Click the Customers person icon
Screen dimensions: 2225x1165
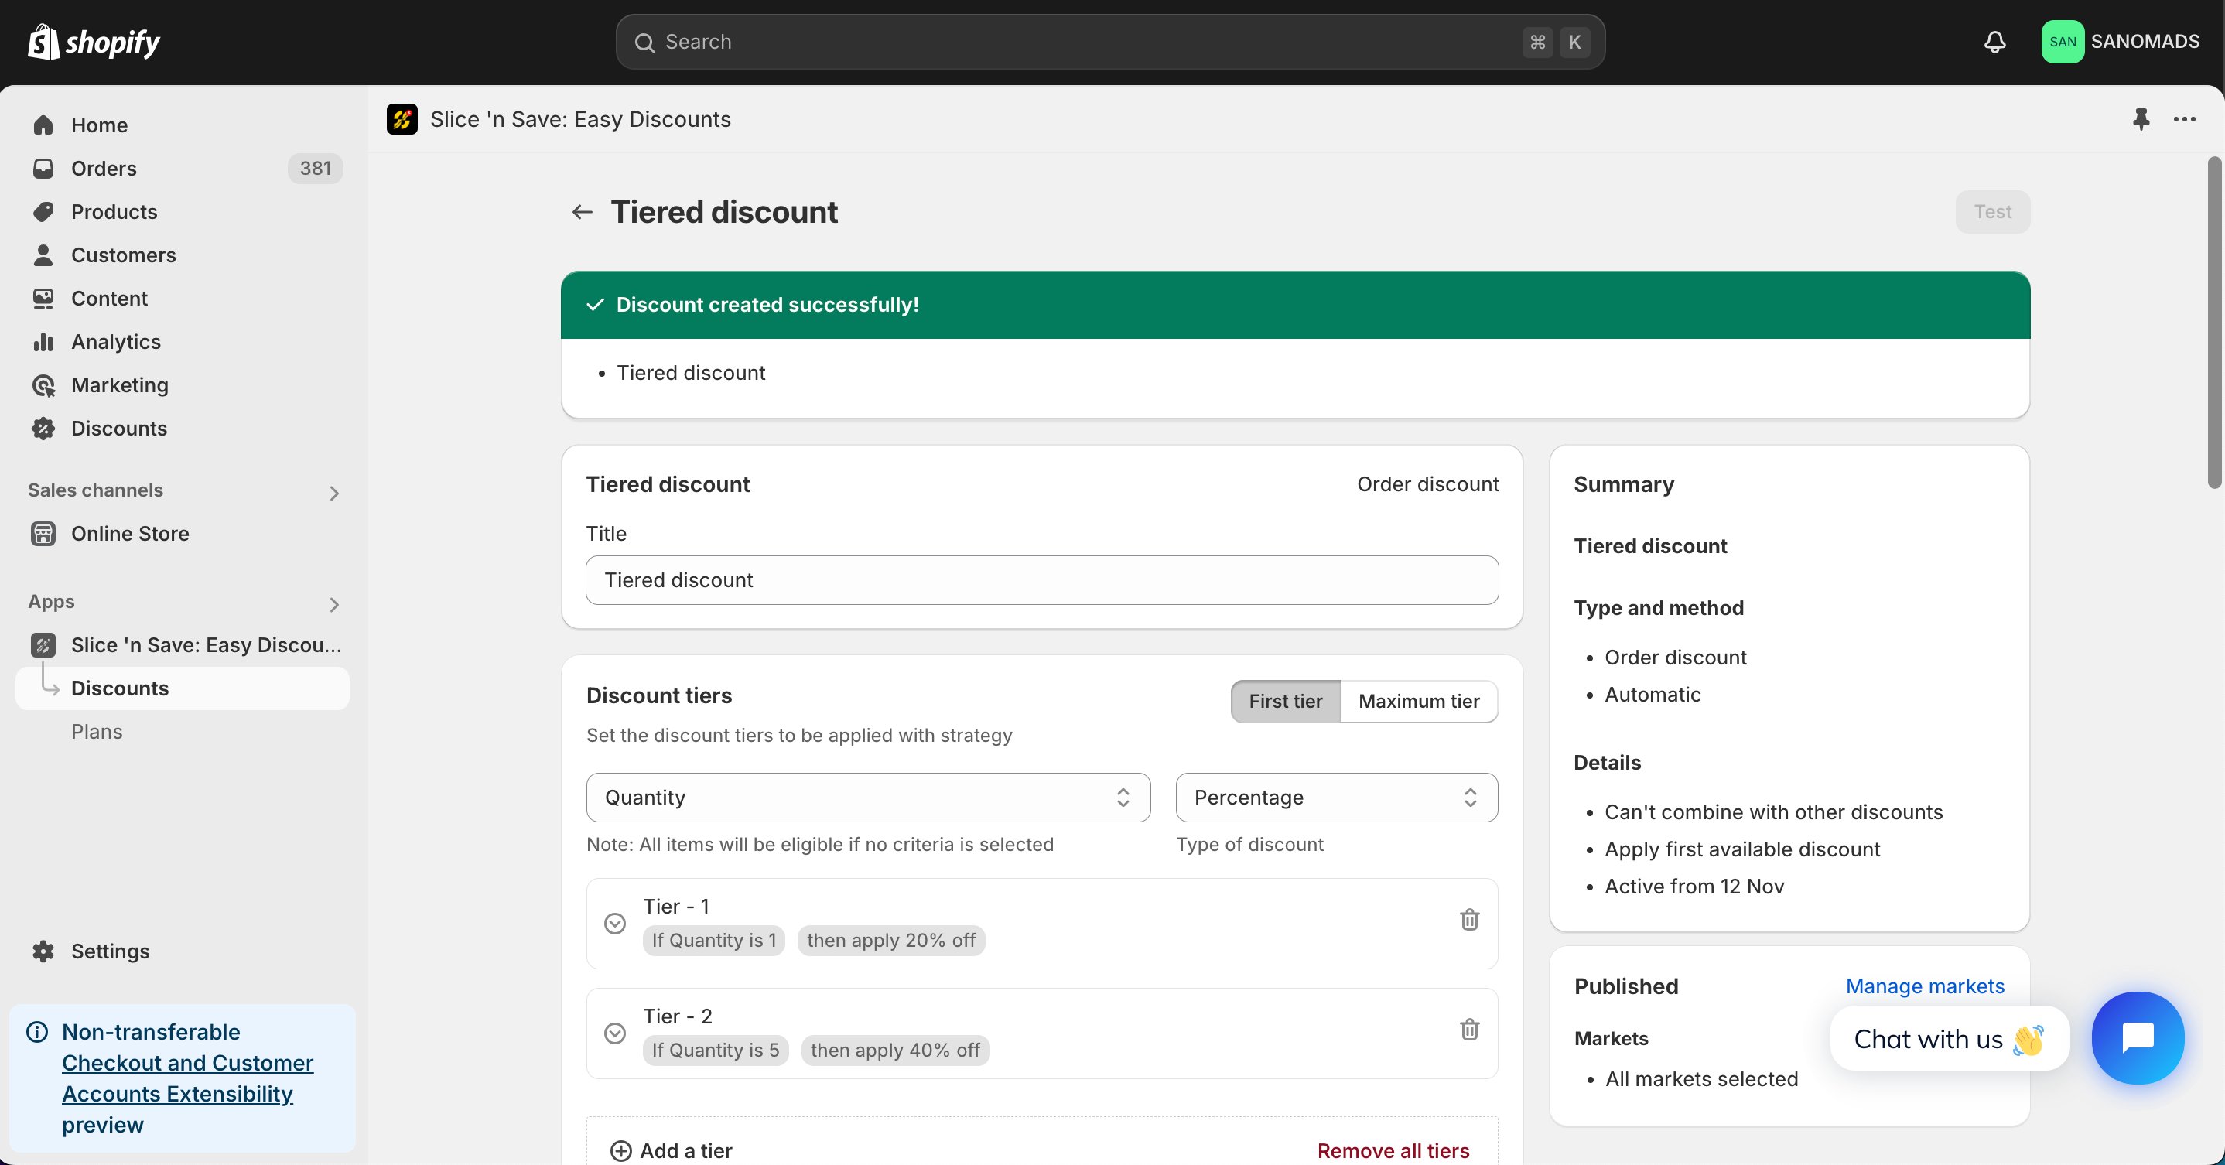pos(43,255)
